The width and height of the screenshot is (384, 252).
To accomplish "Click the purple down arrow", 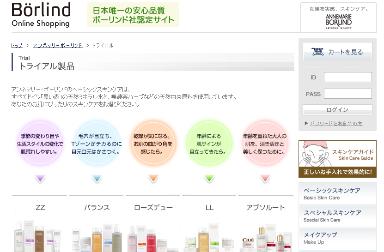I will pos(40,178).
